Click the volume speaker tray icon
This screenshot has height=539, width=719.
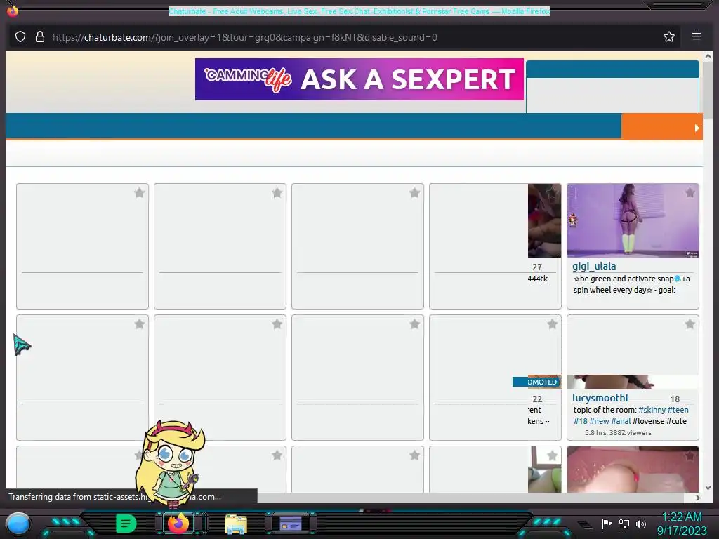click(640, 524)
